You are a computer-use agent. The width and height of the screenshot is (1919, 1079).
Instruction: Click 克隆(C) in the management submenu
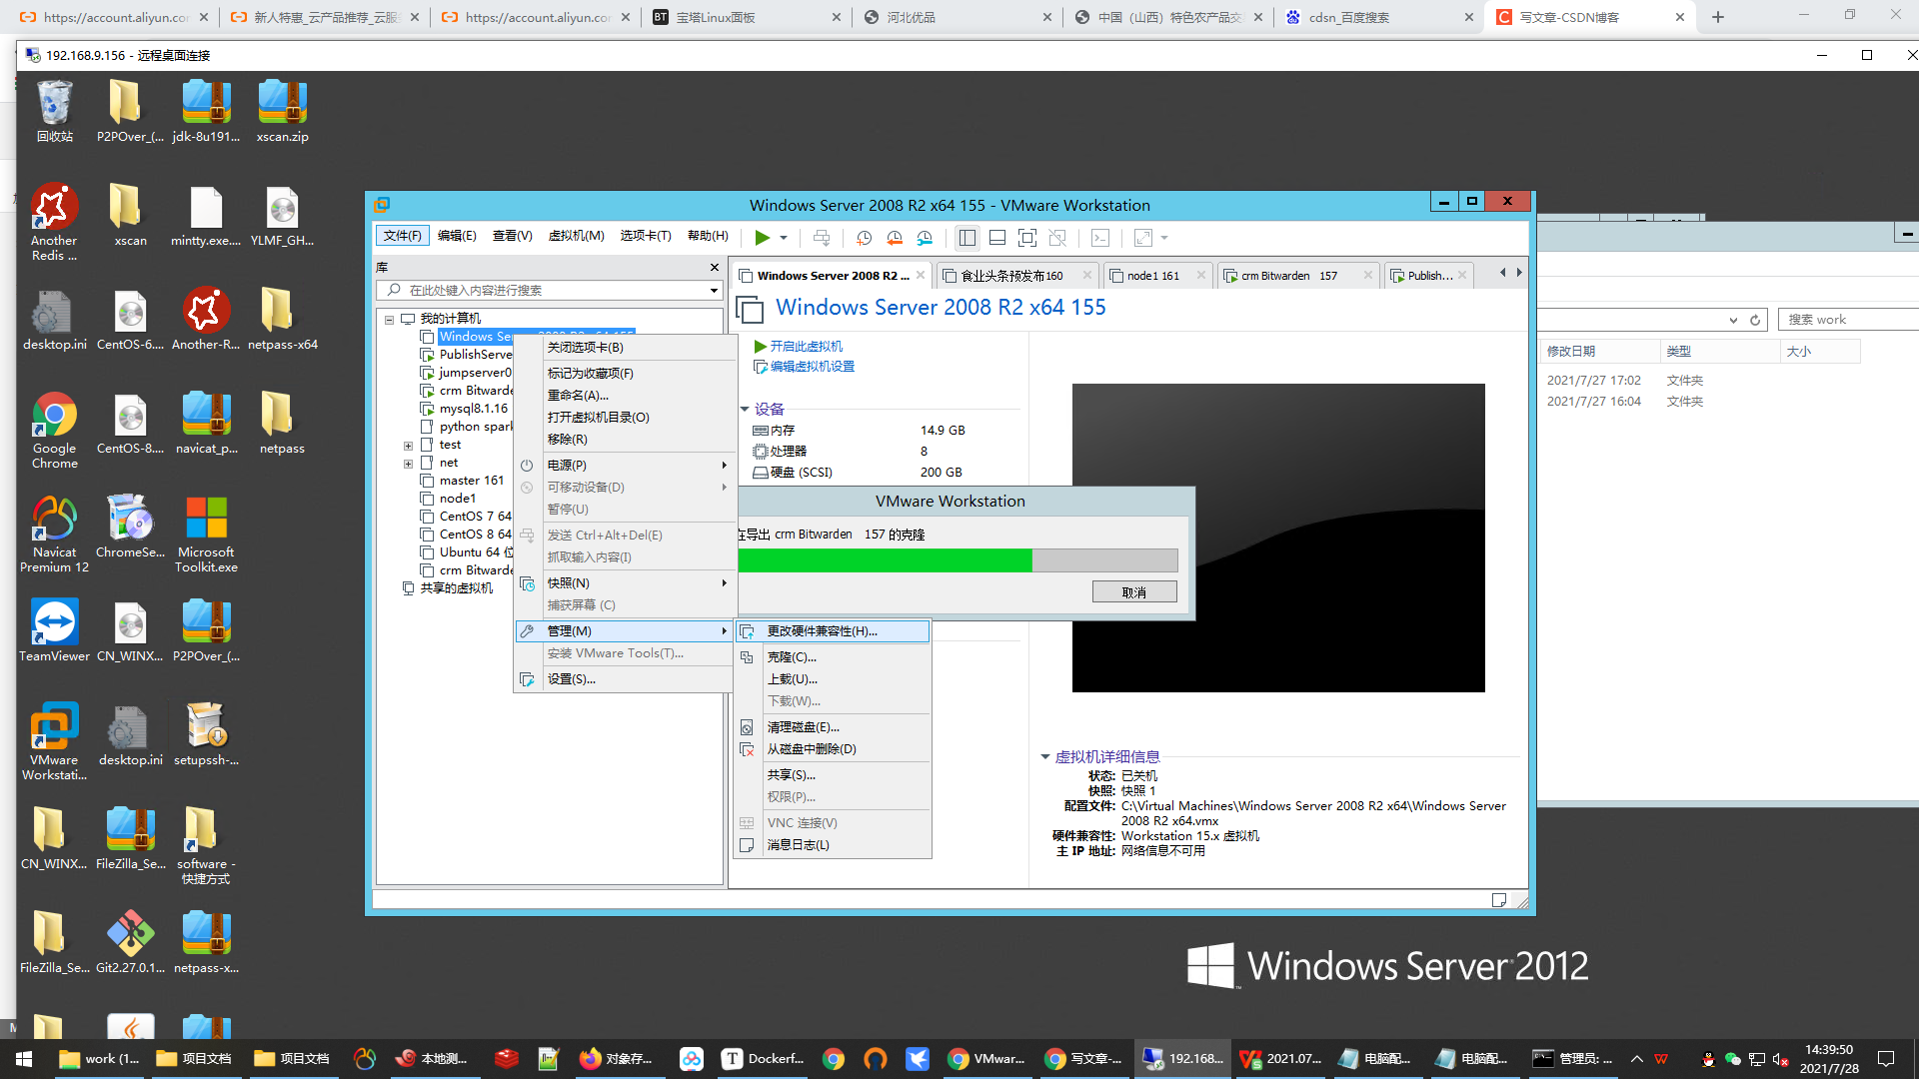tap(792, 656)
